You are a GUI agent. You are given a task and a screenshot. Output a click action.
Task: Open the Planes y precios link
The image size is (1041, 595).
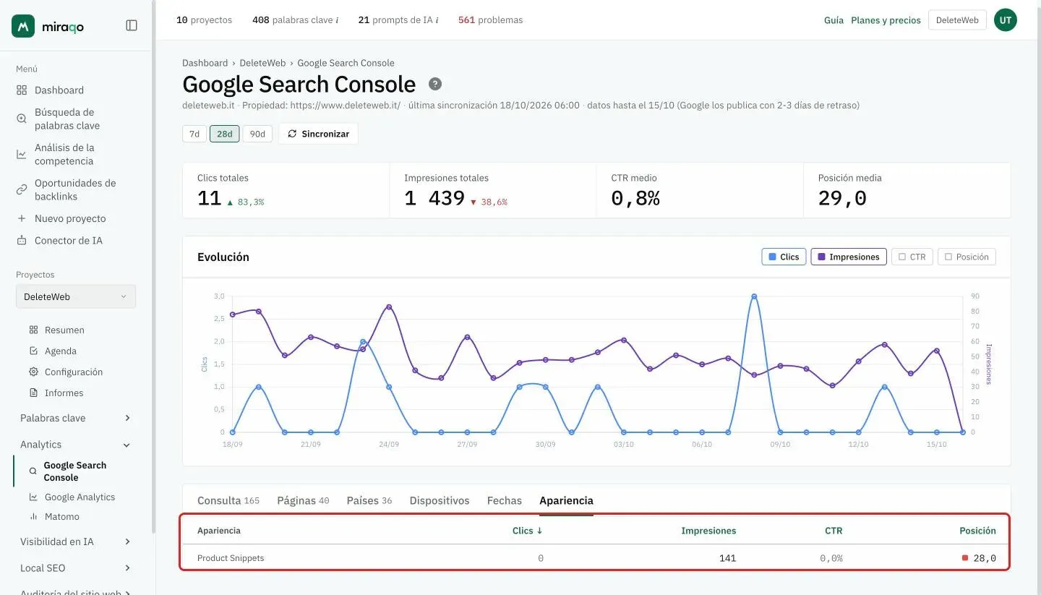pos(886,20)
